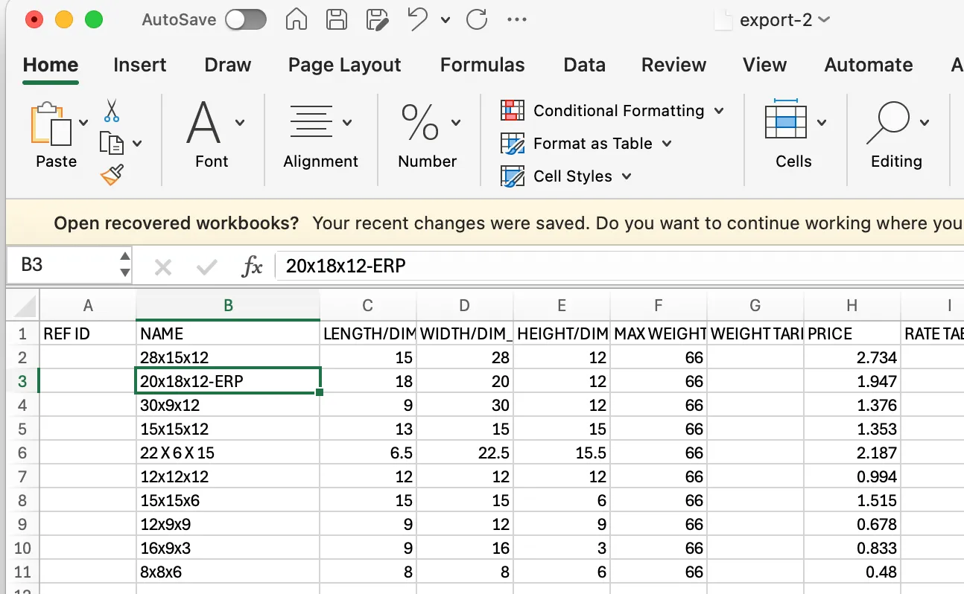The width and height of the screenshot is (964, 594).
Task: Click the fx Insert Function icon
Action: pyautogui.click(x=253, y=266)
